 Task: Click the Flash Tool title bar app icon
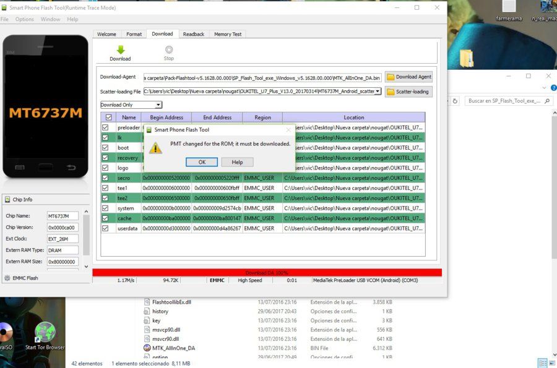point(4,7)
